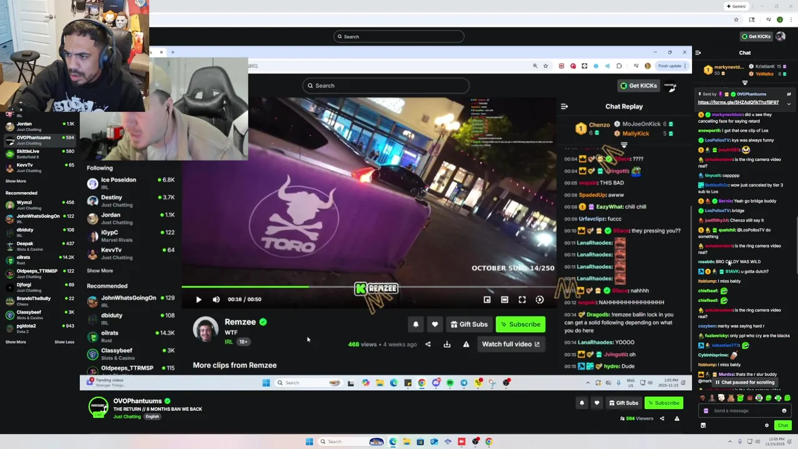The height and width of the screenshot is (449, 798).
Task: Open Ice Poseidon in inner Following
Action: click(130, 183)
